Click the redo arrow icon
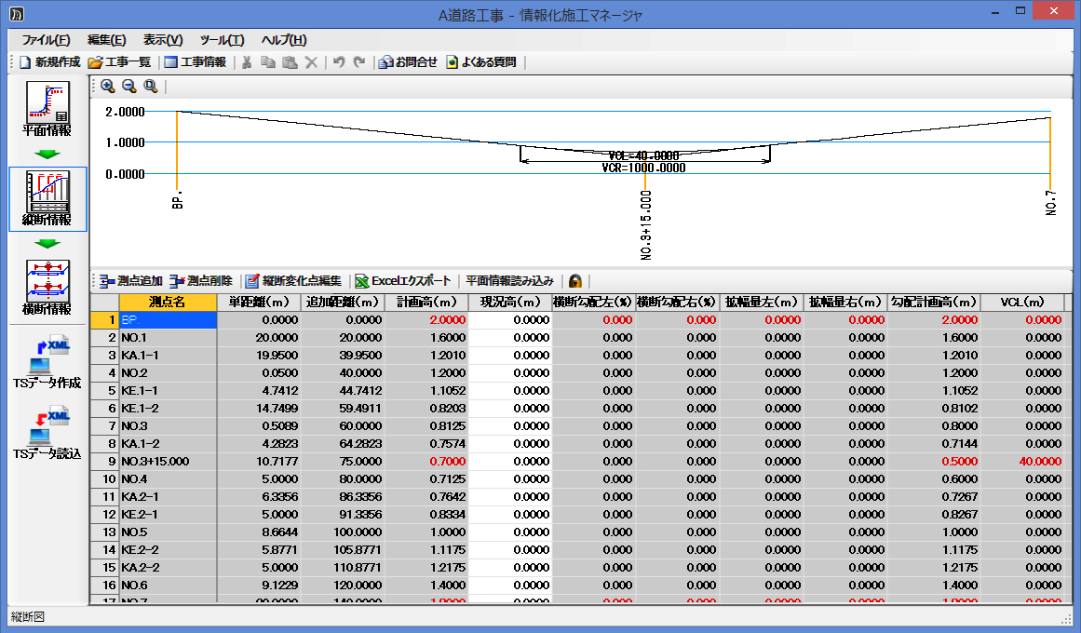Viewport: 1081px width, 633px height. coord(359,62)
